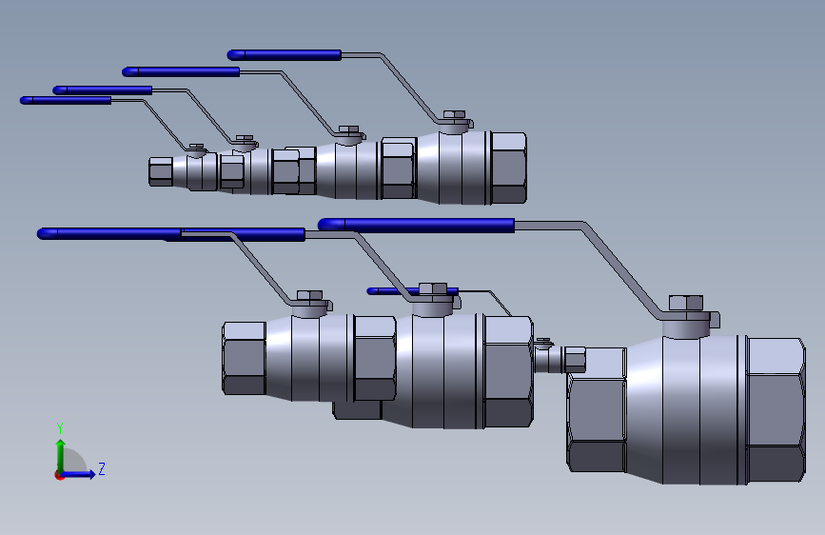The height and width of the screenshot is (535, 825).
Task: Select the left hex end cap of the bottom-left valve
Action: pyautogui.click(x=244, y=358)
